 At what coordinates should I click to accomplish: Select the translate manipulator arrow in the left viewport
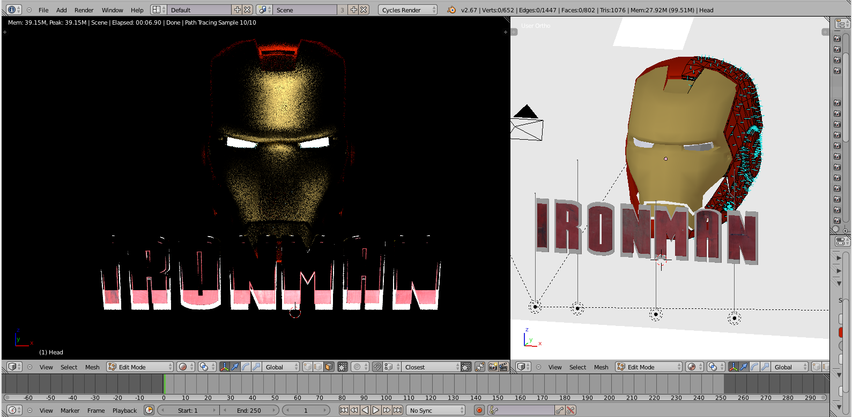tap(235, 367)
